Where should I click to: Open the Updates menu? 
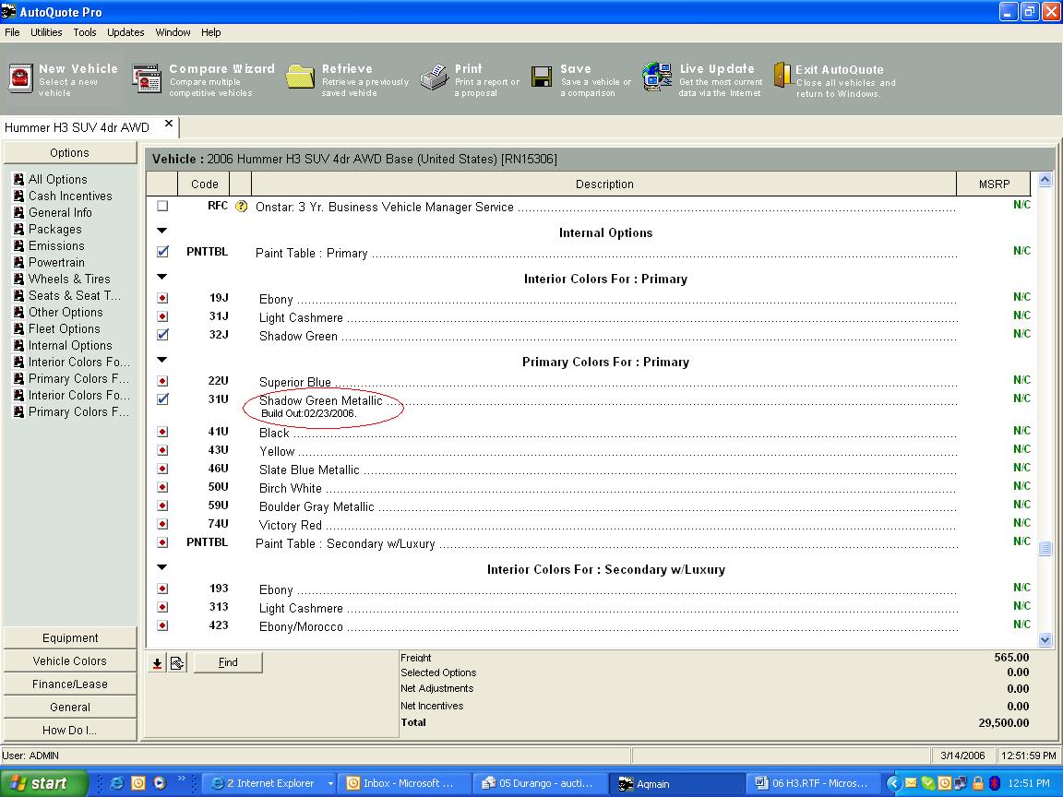(125, 32)
